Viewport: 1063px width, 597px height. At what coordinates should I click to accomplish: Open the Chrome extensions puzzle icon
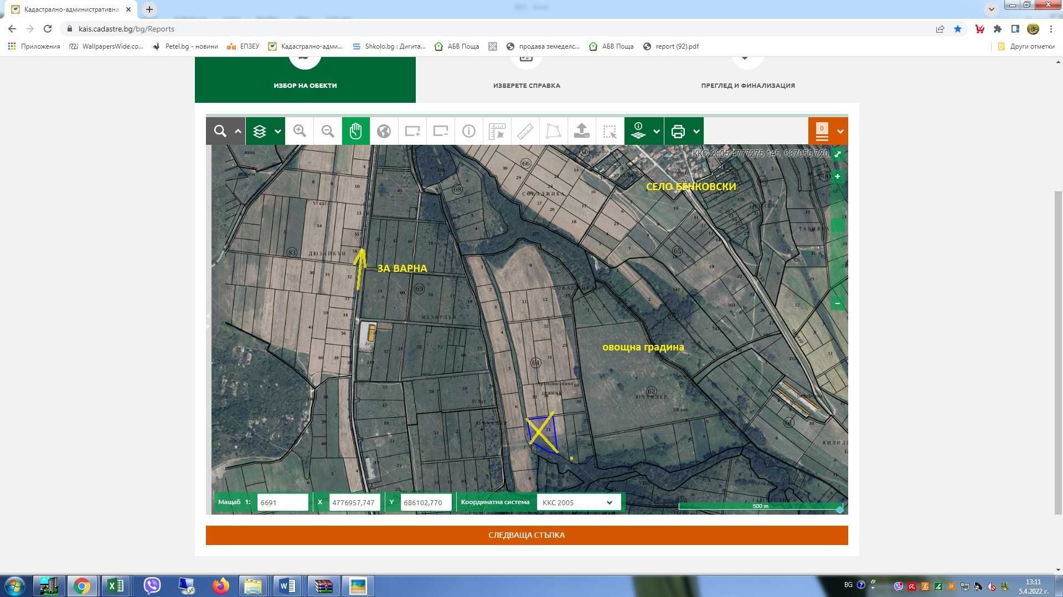(998, 29)
